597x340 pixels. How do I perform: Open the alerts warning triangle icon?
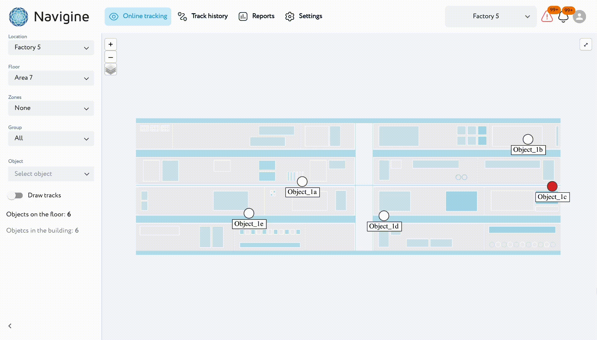[x=547, y=17]
